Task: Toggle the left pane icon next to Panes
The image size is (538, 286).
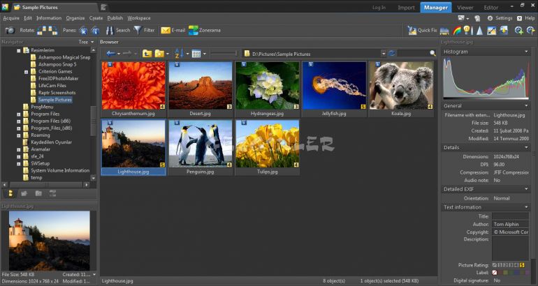Action: point(83,31)
